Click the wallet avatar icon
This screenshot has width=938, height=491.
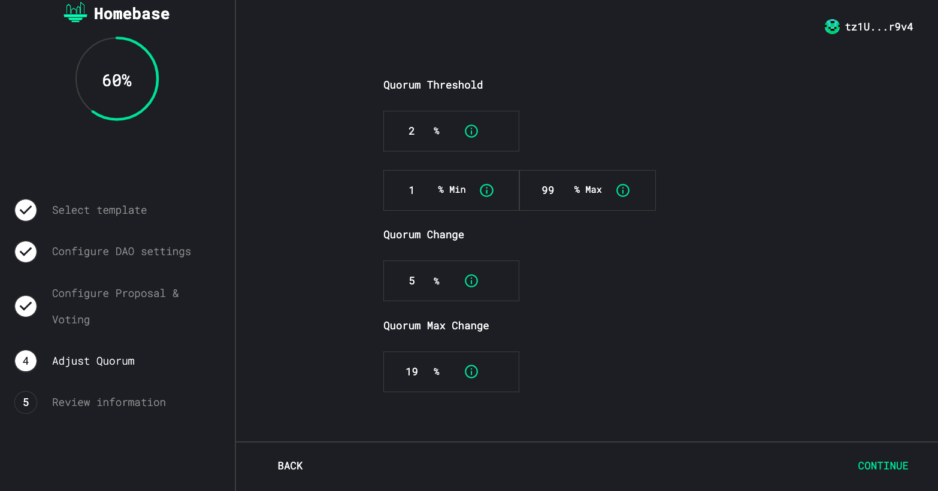(832, 27)
